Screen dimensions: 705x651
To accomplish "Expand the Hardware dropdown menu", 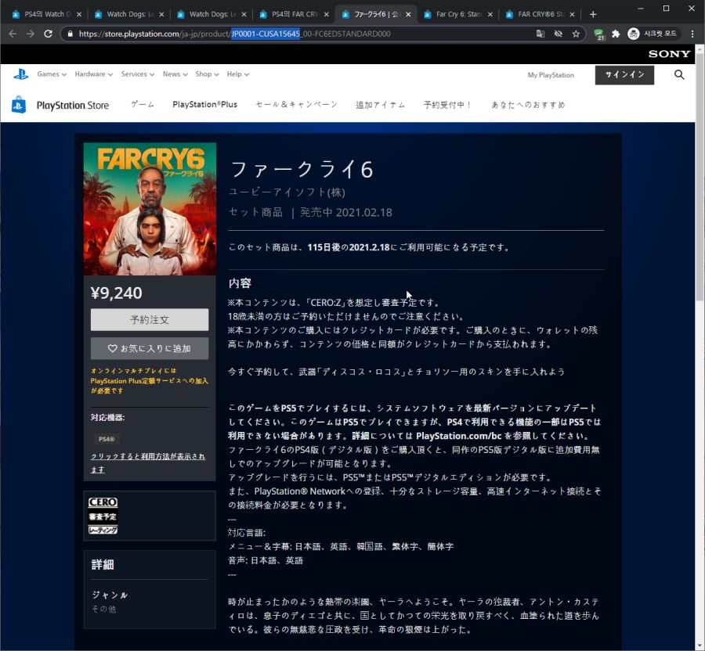I will (x=93, y=74).
